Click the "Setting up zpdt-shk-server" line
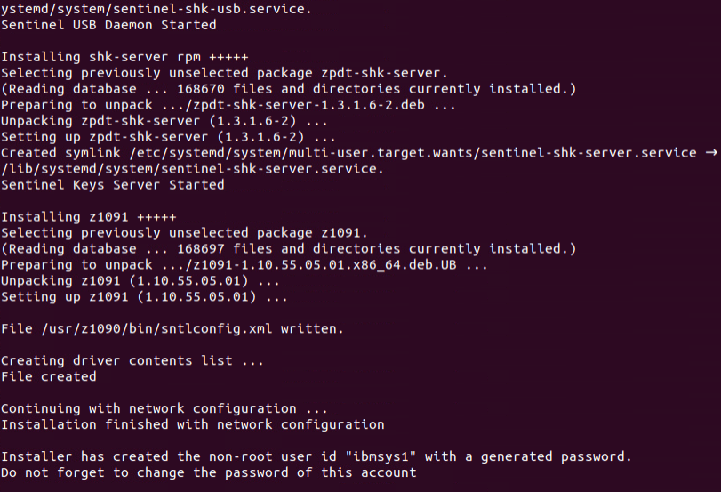 coord(169,137)
